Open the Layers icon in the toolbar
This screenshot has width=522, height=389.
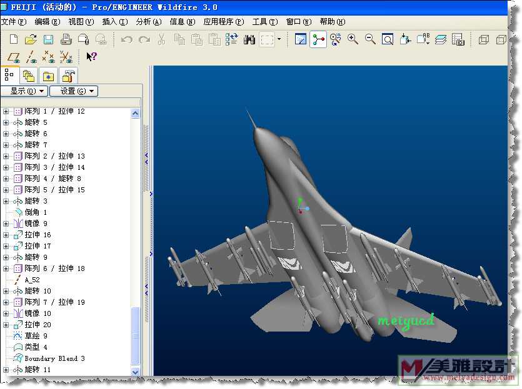tap(441, 39)
